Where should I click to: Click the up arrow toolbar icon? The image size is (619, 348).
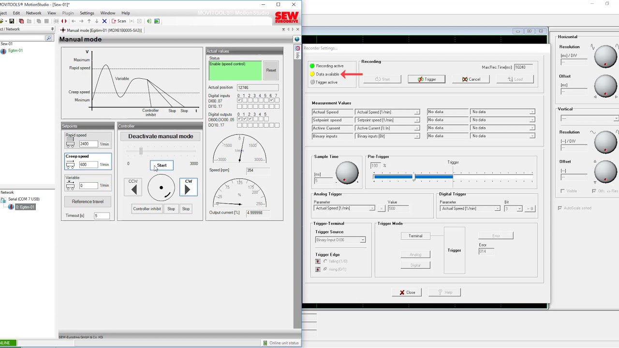click(x=89, y=21)
